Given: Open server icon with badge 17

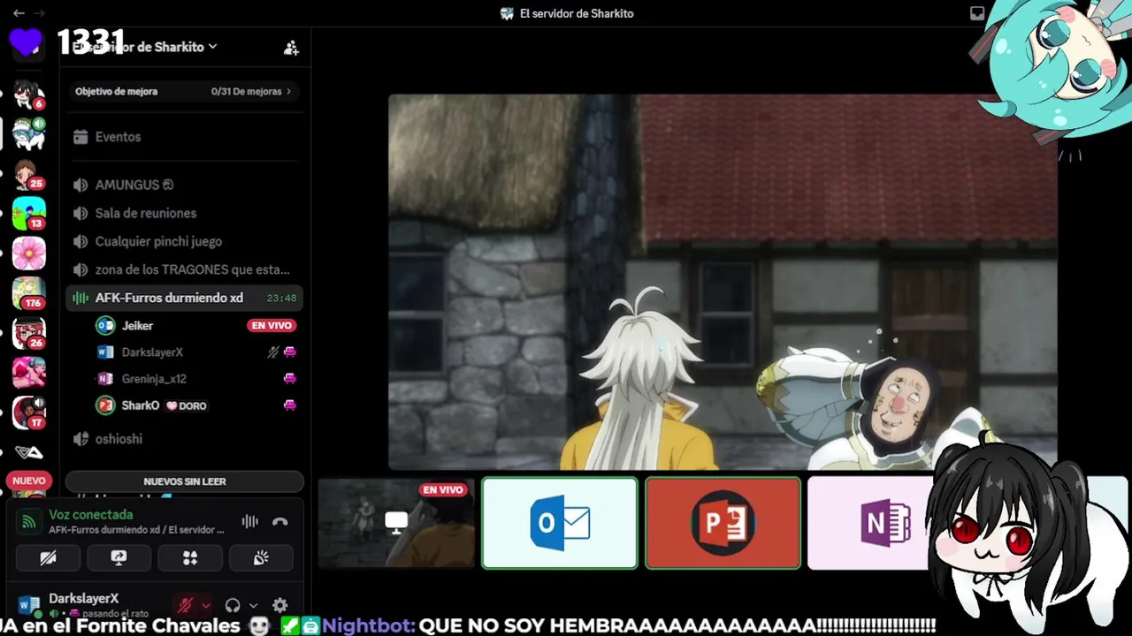Looking at the screenshot, I should click(x=28, y=413).
